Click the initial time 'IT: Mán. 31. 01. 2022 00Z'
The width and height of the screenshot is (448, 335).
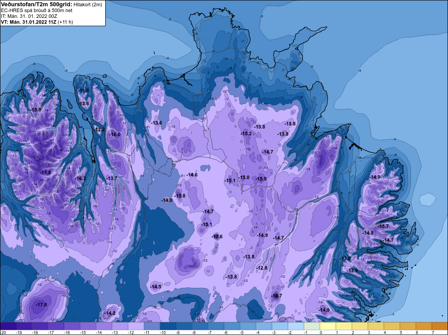pyautogui.click(x=29, y=16)
